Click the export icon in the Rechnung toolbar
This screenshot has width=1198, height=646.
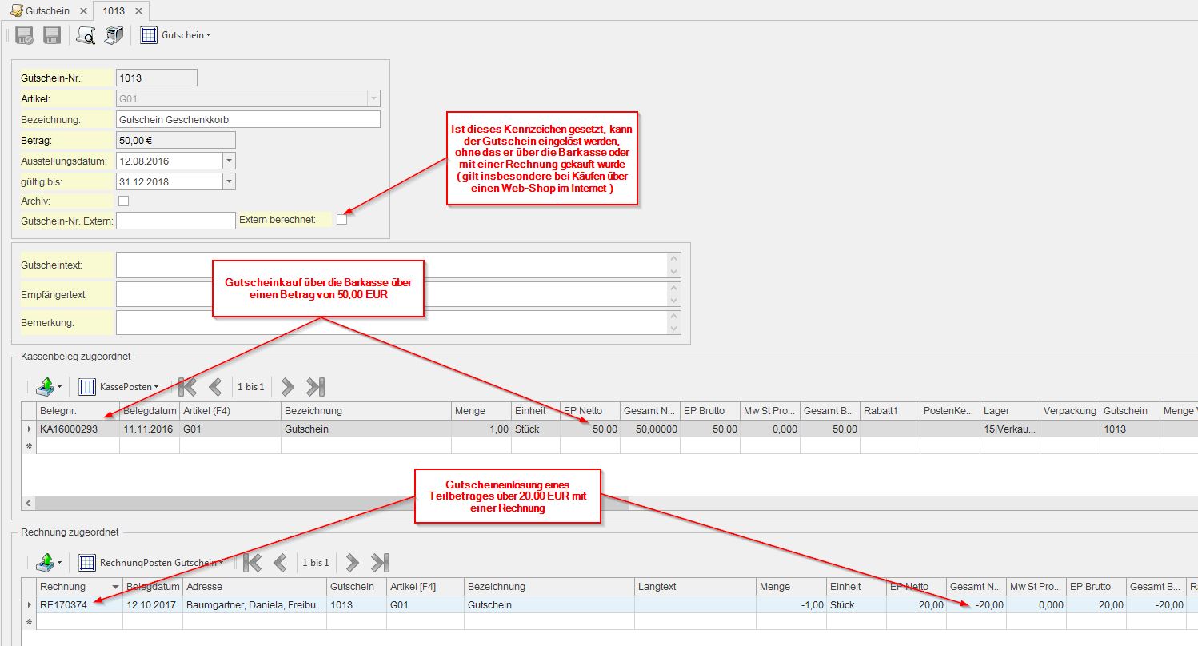[x=44, y=563]
